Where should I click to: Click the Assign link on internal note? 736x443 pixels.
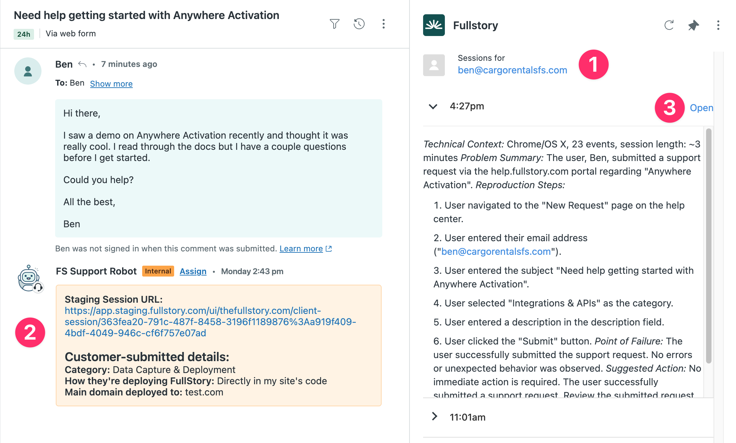(193, 271)
